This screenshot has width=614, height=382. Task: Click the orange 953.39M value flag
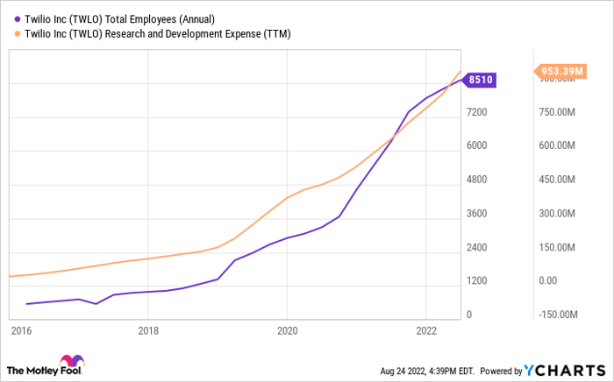pos(560,71)
